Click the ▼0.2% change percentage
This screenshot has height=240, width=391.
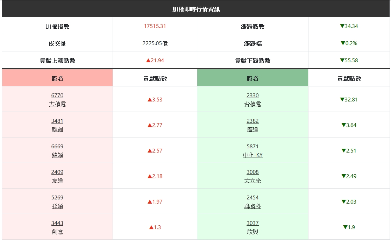click(349, 43)
